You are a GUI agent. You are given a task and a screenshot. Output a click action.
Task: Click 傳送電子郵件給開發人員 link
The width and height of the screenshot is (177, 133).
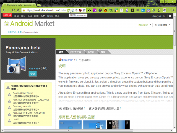104,109
